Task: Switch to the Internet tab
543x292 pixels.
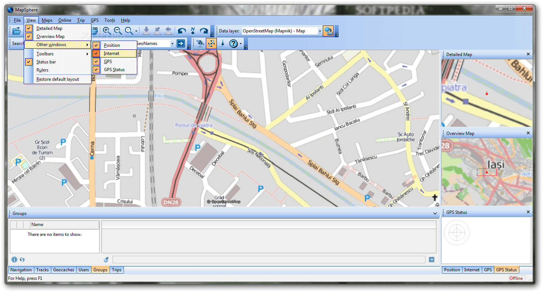Action: coord(472,270)
